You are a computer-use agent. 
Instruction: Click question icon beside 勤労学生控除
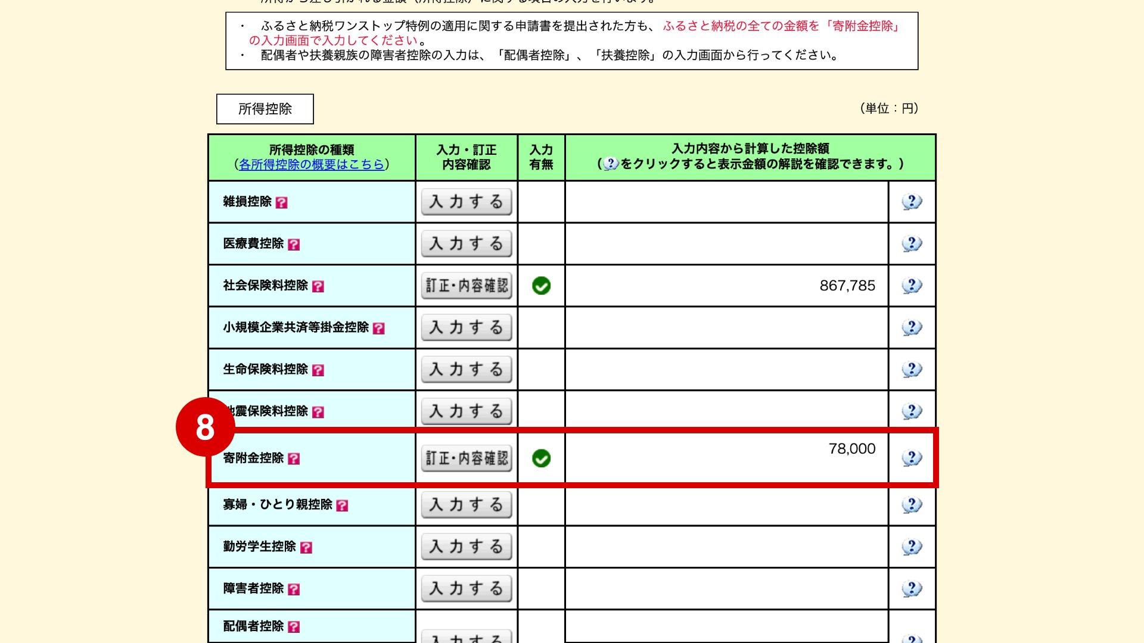306,547
